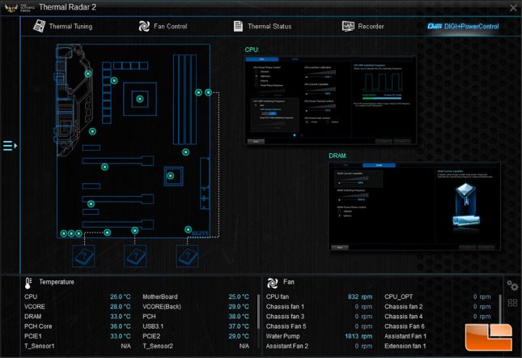Close the Thermal Radar 2 window

pos(513,7)
